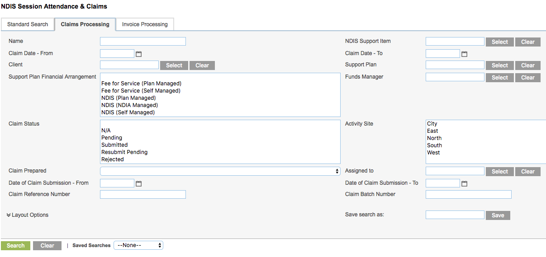Select North in Activity Site list
The image size is (546, 257).
[486, 138]
